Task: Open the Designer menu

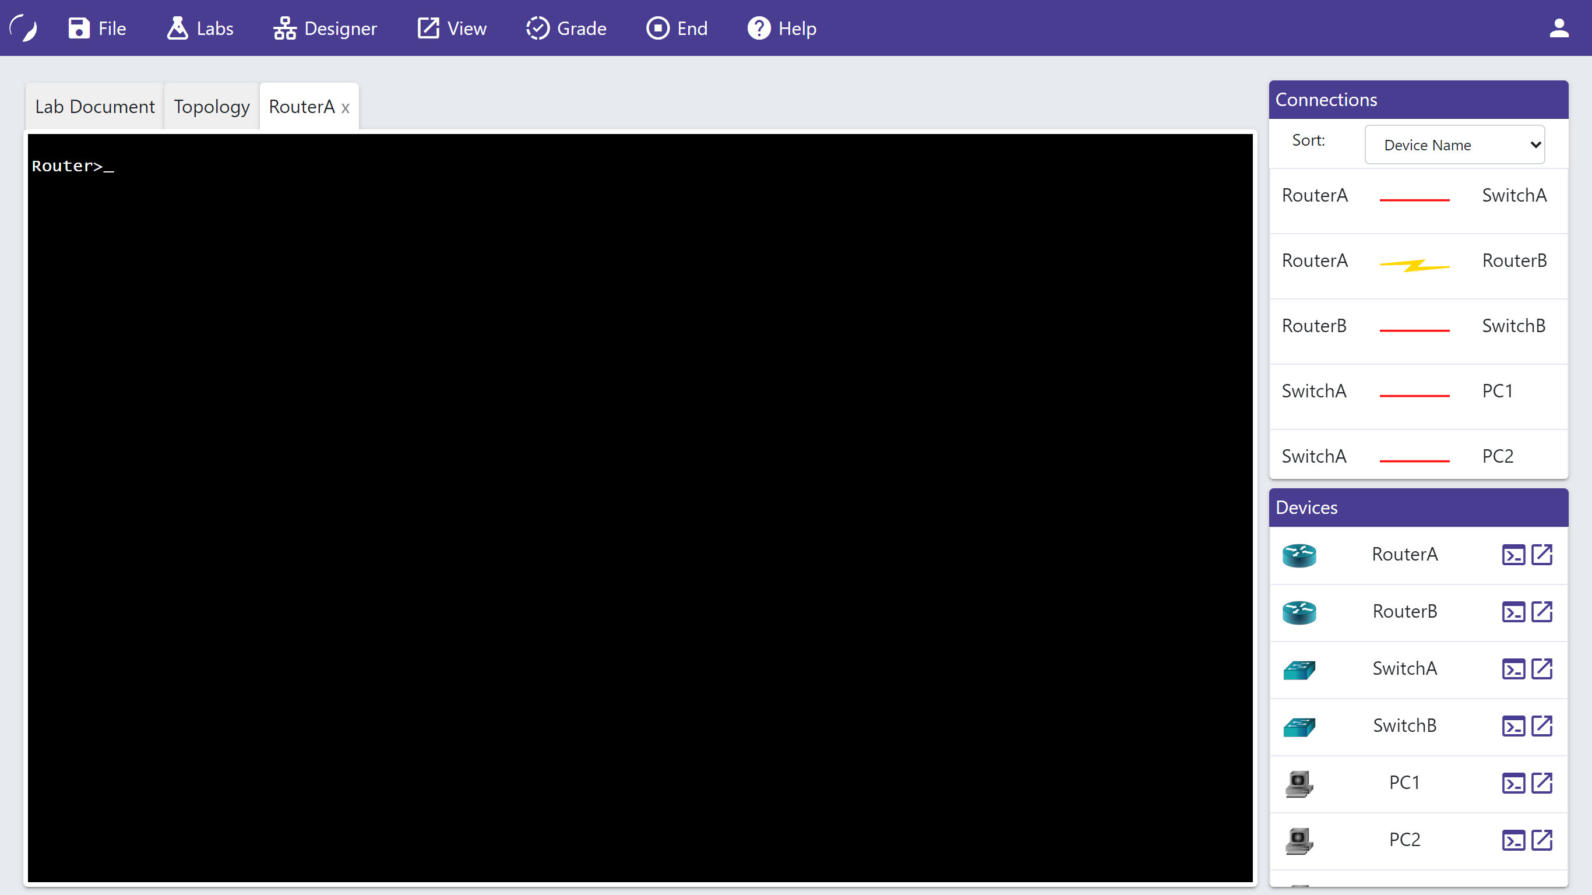Action: pyautogui.click(x=325, y=29)
